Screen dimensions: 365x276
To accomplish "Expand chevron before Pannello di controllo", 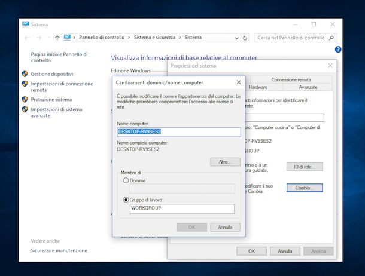I will pyautogui.click(x=74, y=38).
